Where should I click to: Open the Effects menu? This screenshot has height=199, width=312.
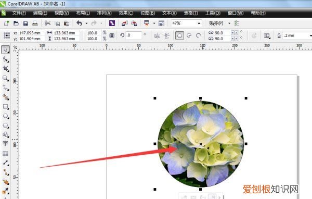pos(126,13)
